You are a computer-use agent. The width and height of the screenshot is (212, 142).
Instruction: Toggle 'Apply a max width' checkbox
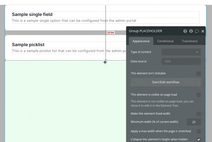pos(198,131)
